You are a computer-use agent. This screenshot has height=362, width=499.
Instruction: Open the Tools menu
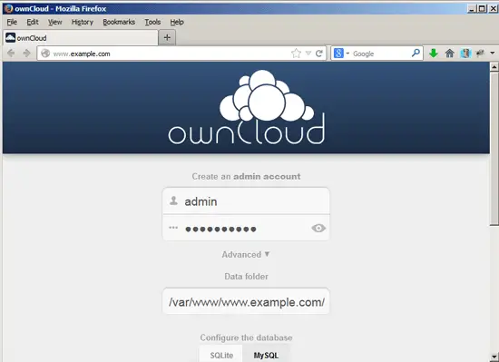pyautogui.click(x=152, y=22)
